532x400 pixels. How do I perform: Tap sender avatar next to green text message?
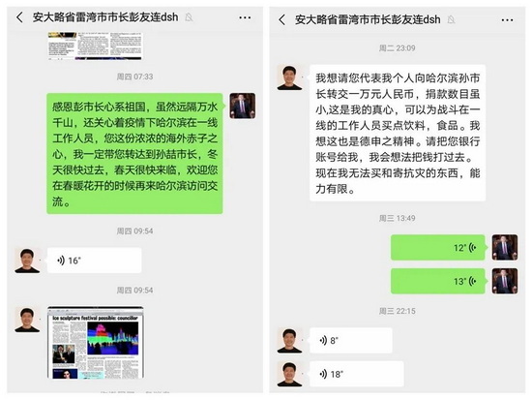coord(242,106)
